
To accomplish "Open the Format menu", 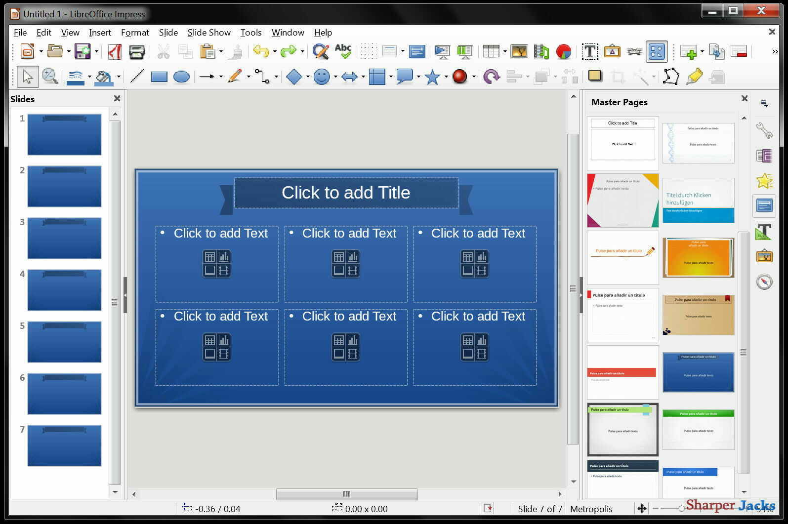I will [135, 33].
